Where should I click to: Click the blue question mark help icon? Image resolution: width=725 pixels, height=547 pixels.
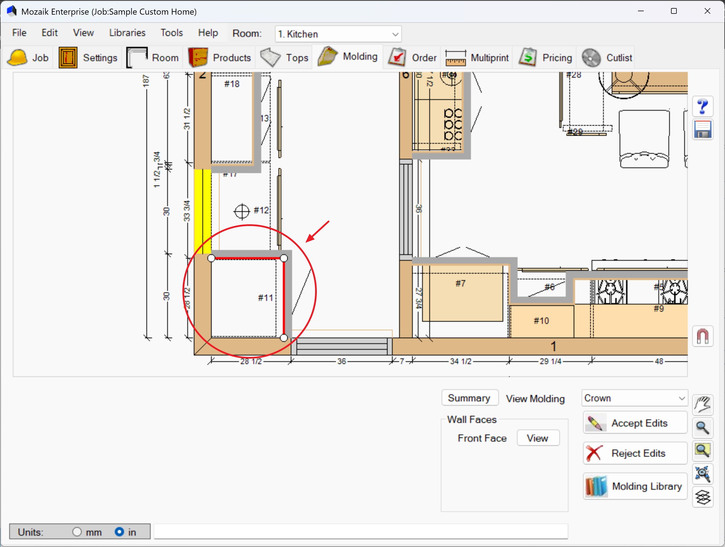click(702, 107)
